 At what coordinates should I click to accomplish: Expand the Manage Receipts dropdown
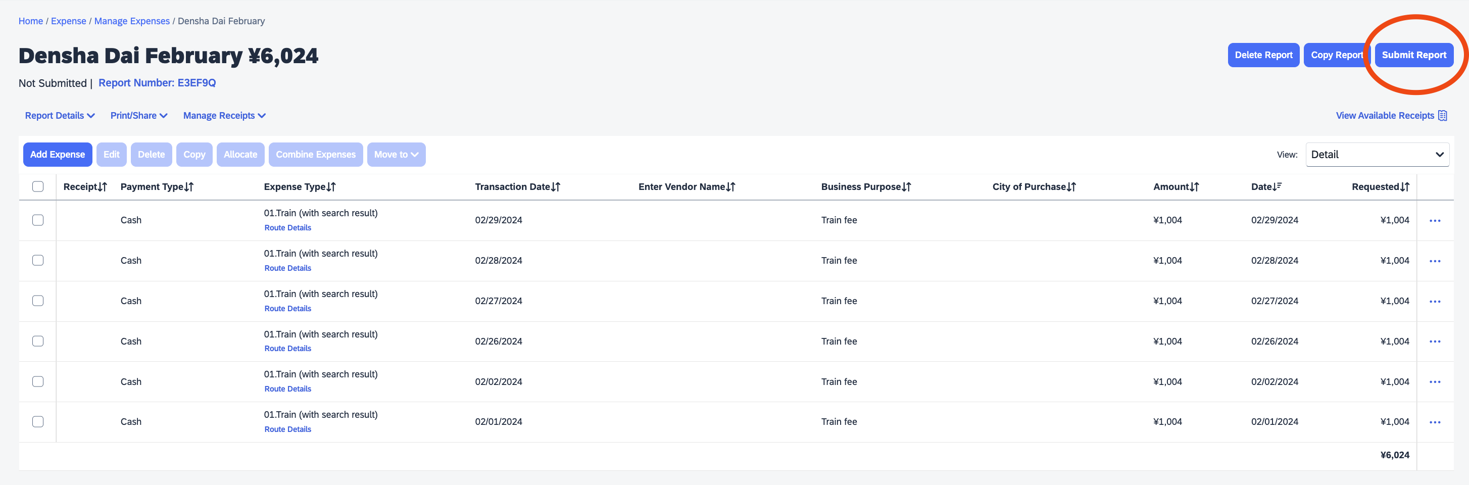(224, 116)
